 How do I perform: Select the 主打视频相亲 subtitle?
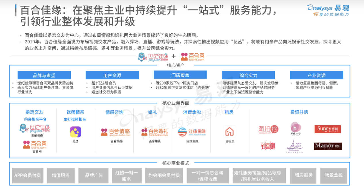(x=75, y=119)
